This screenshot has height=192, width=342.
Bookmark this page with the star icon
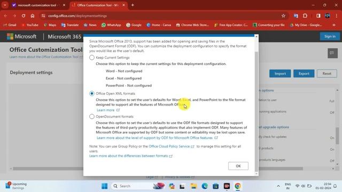click(x=283, y=15)
